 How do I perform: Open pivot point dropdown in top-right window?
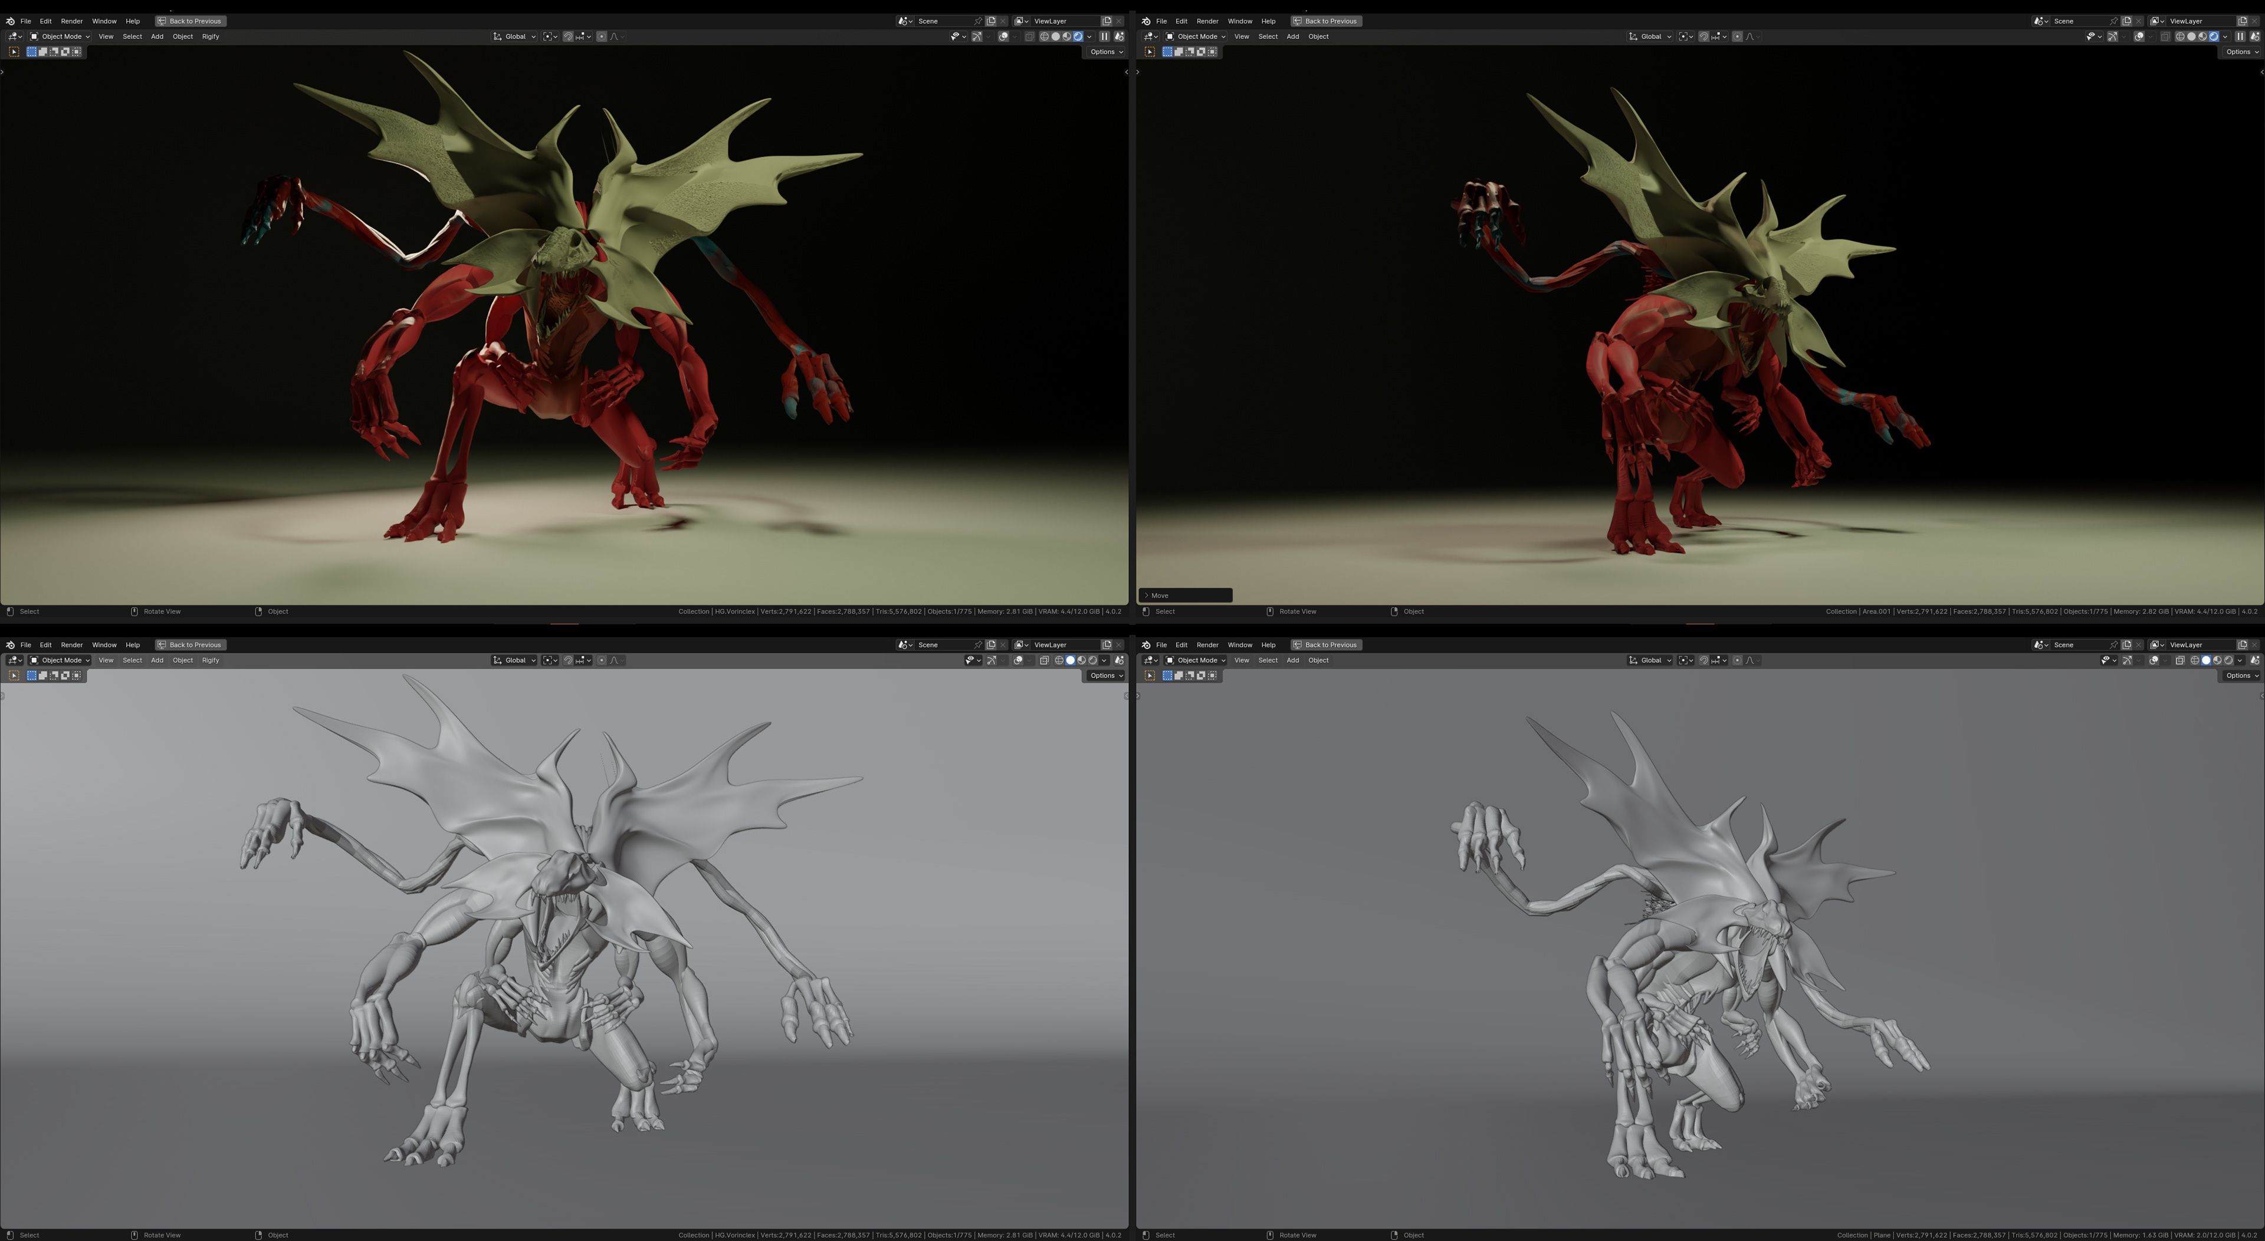click(1686, 36)
